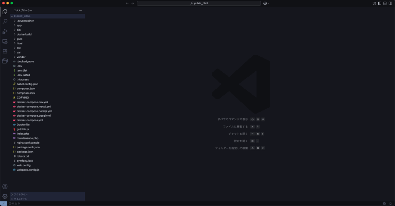This screenshot has height=206, width=395.
Task: Expand the gulp folder
Action: point(47,39)
